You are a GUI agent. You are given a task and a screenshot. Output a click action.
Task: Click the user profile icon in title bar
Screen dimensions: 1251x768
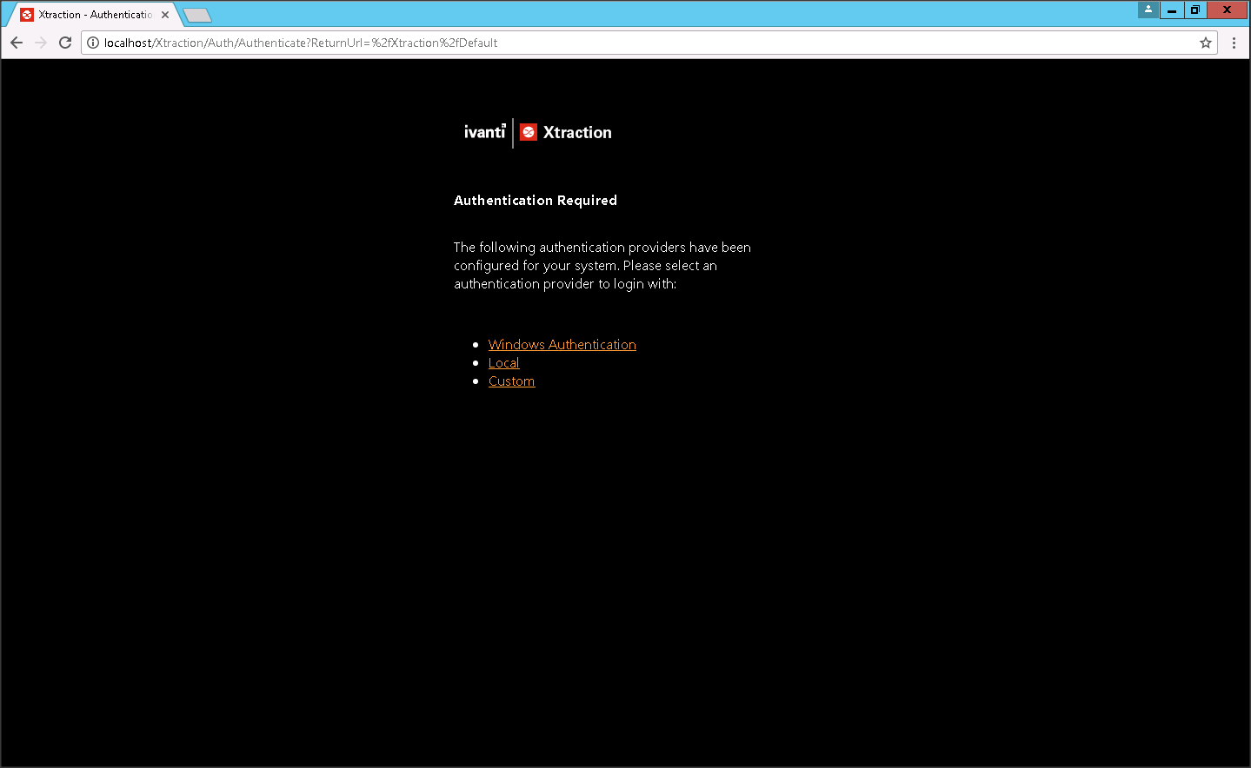[x=1148, y=10]
